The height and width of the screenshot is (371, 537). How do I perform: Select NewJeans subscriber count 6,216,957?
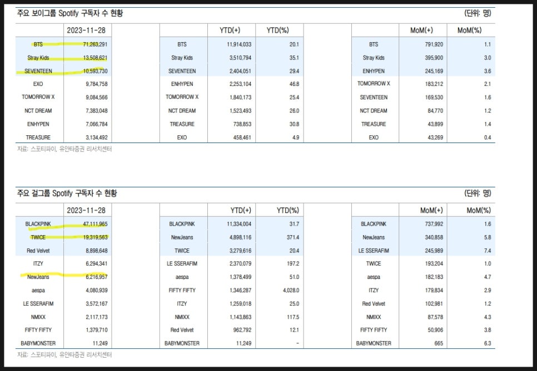coord(96,277)
